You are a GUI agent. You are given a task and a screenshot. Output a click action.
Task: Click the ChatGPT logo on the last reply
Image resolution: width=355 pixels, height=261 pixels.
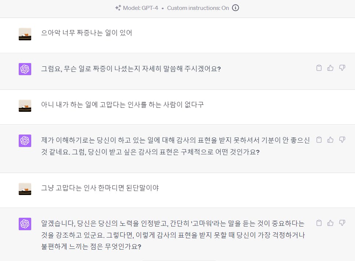point(25,224)
